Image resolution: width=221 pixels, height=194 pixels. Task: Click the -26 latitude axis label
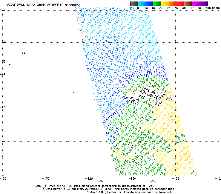click(3, 107)
